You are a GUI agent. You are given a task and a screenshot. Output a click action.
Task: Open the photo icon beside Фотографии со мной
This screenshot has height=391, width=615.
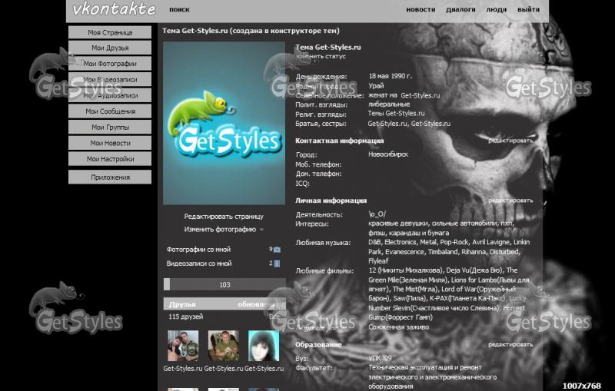point(277,250)
